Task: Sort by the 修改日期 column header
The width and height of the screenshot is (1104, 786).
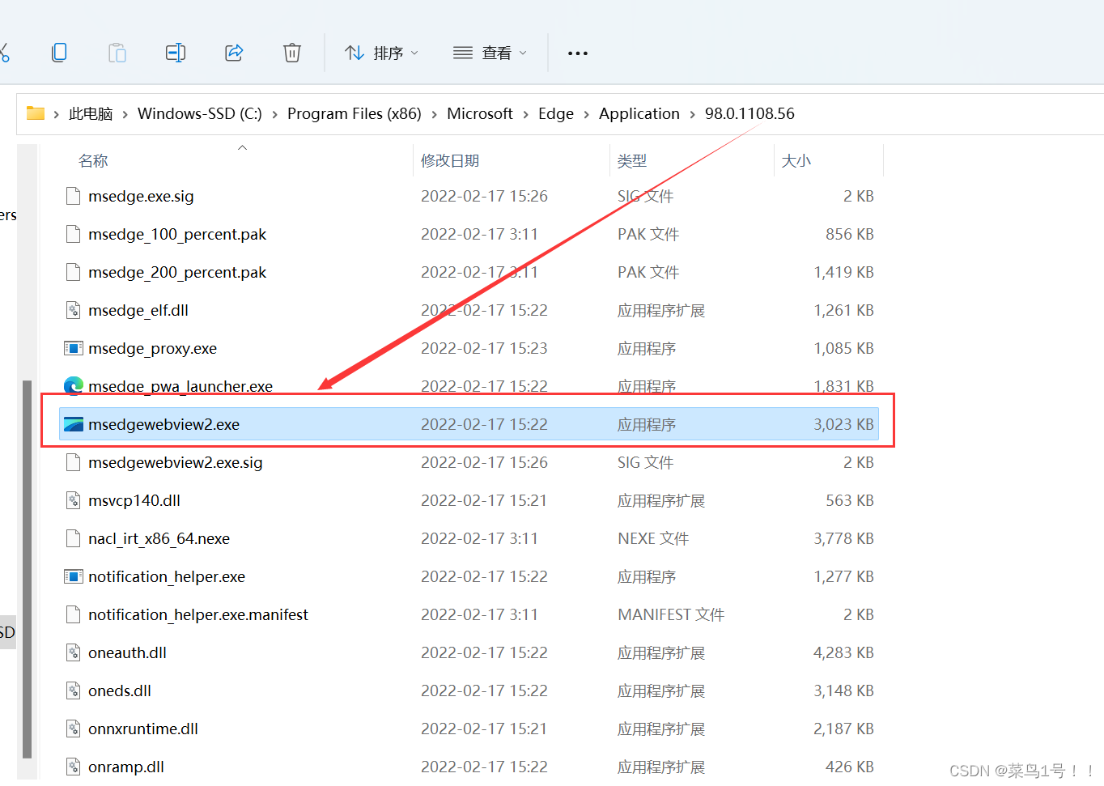Action: 450,160
